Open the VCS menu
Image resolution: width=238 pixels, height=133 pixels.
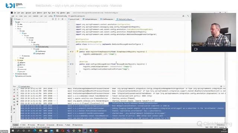58,13
